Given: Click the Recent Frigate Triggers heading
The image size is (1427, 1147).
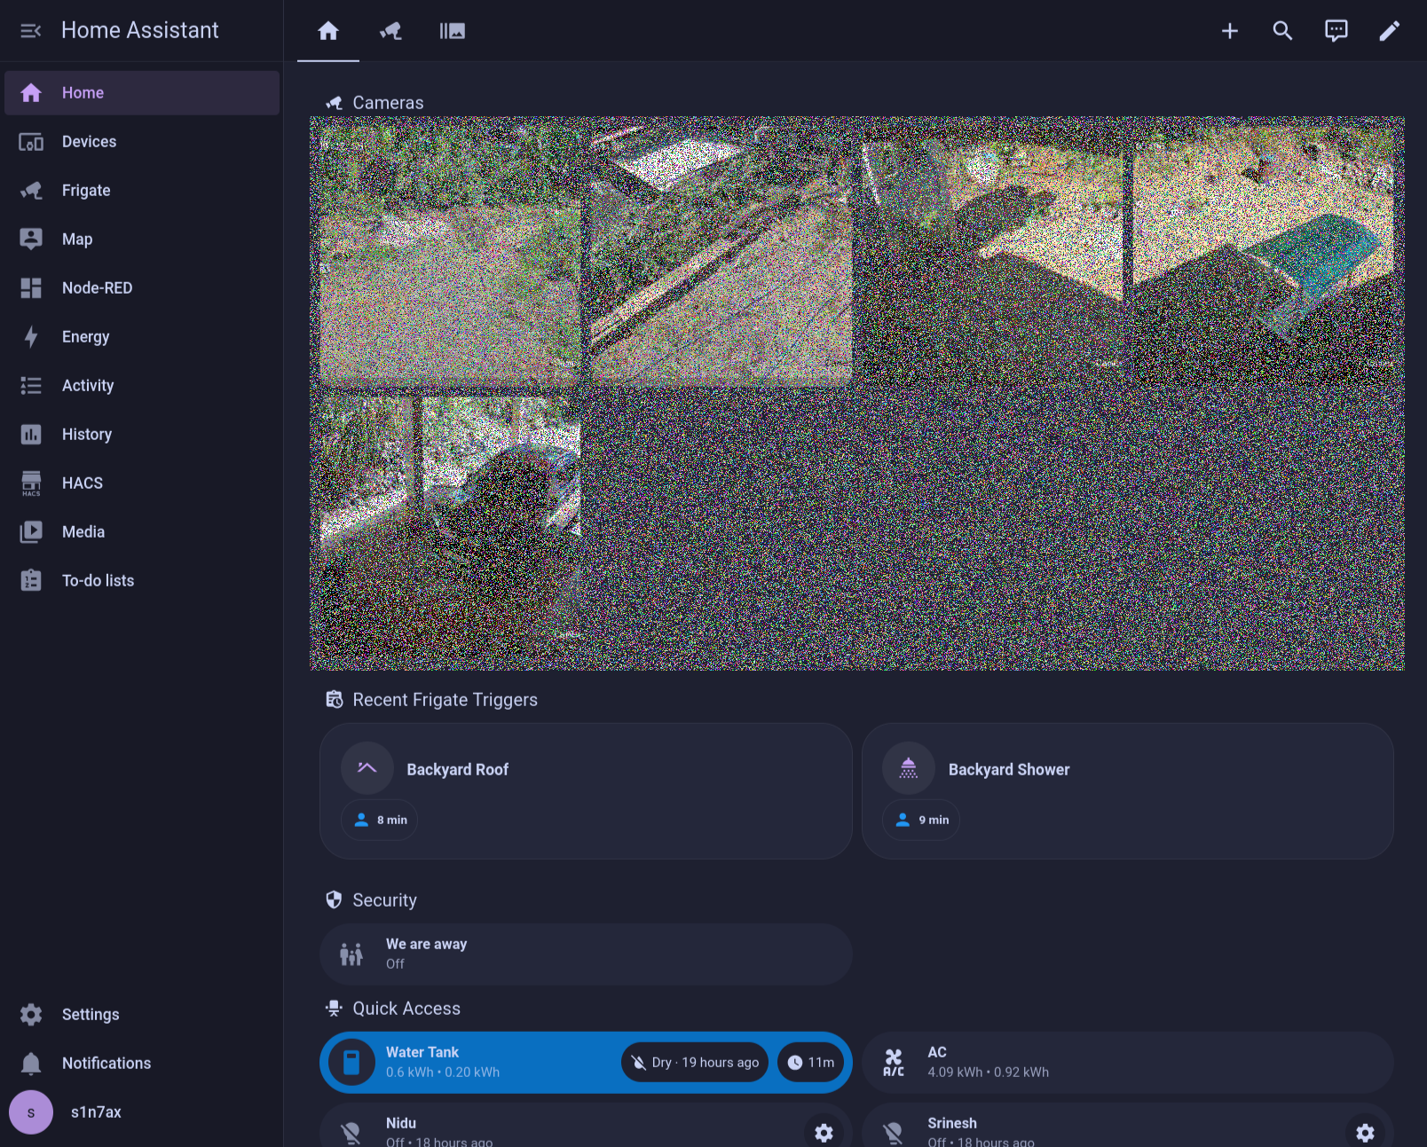Looking at the screenshot, I should tap(445, 700).
